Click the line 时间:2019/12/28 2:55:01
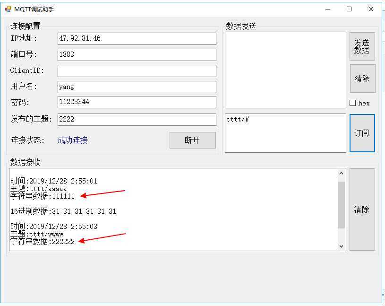 54,181
